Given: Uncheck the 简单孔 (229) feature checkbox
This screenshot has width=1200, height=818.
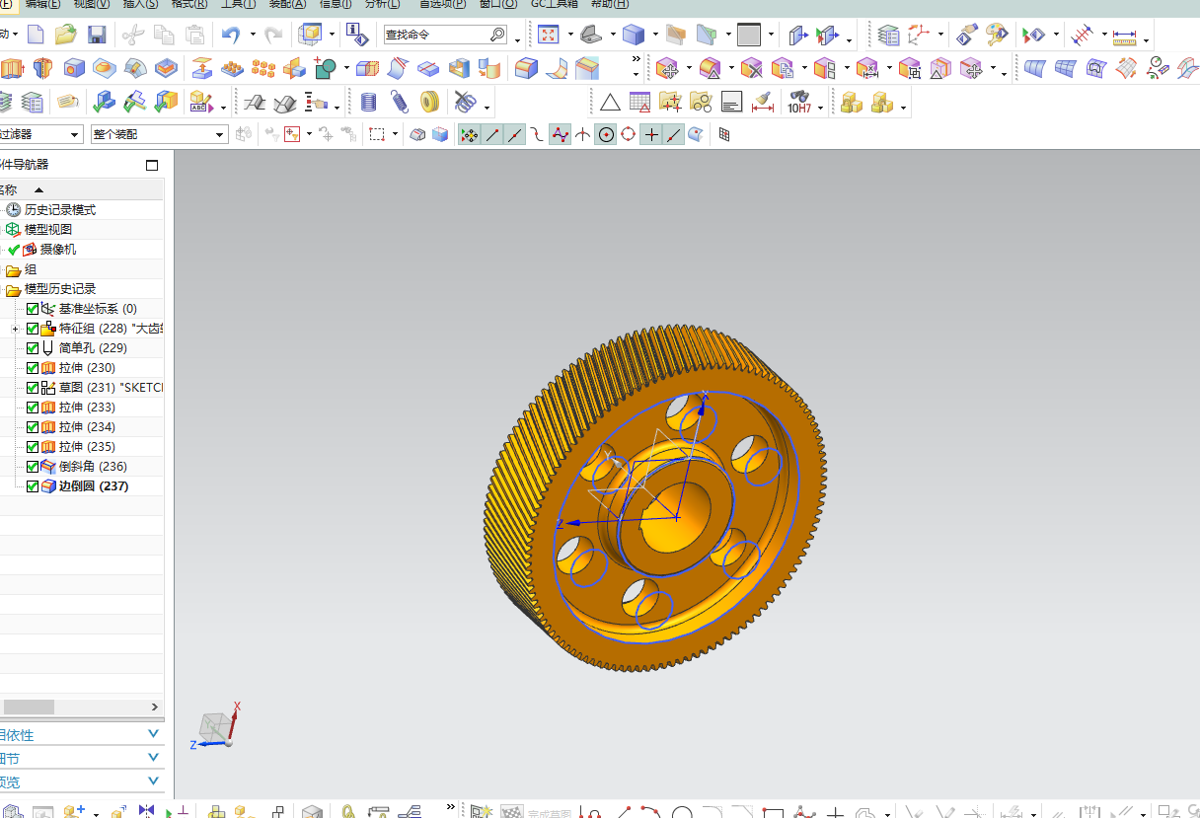Looking at the screenshot, I should (x=33, y=348).
